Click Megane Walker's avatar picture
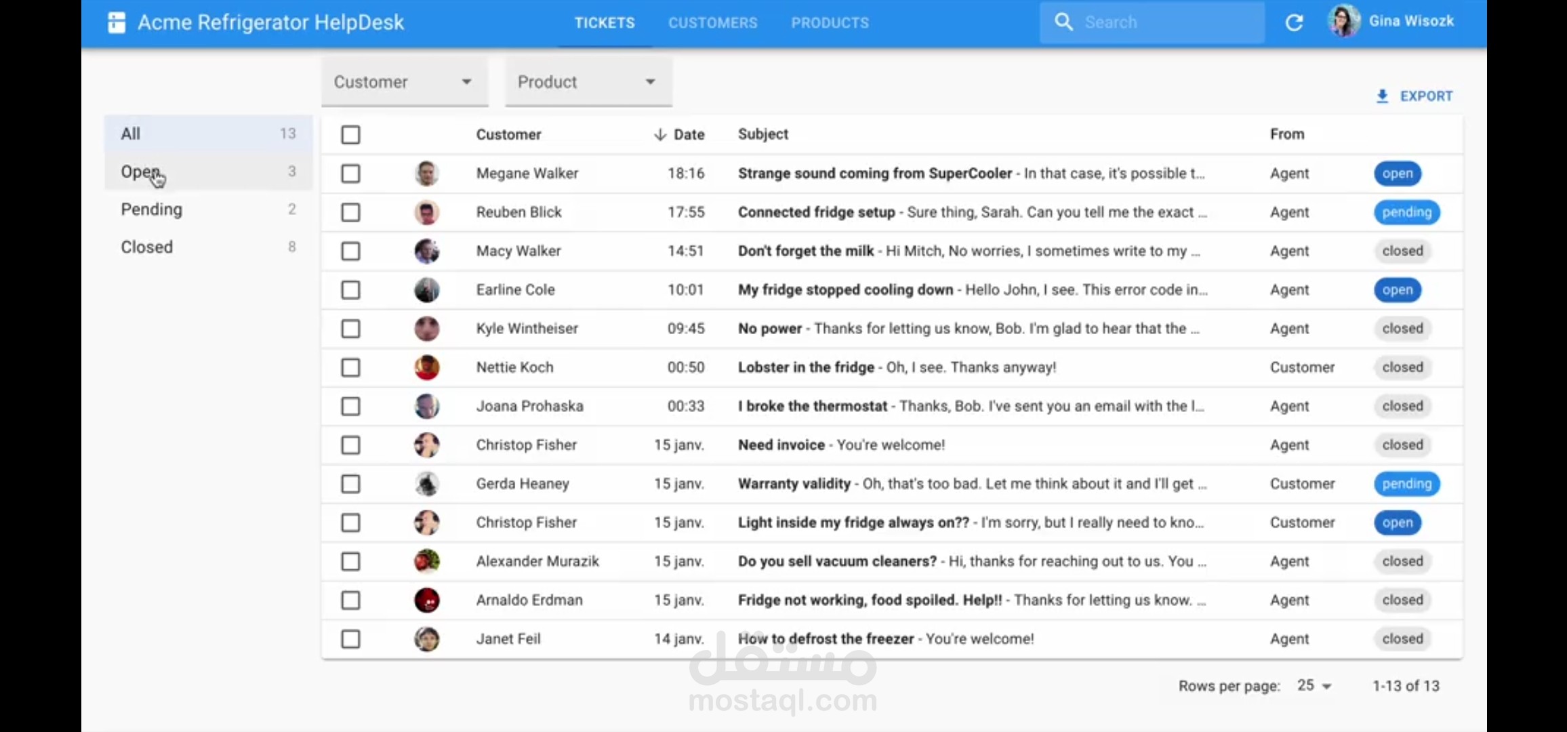This screenshot has height=732, width=1567. click(426, 174)
